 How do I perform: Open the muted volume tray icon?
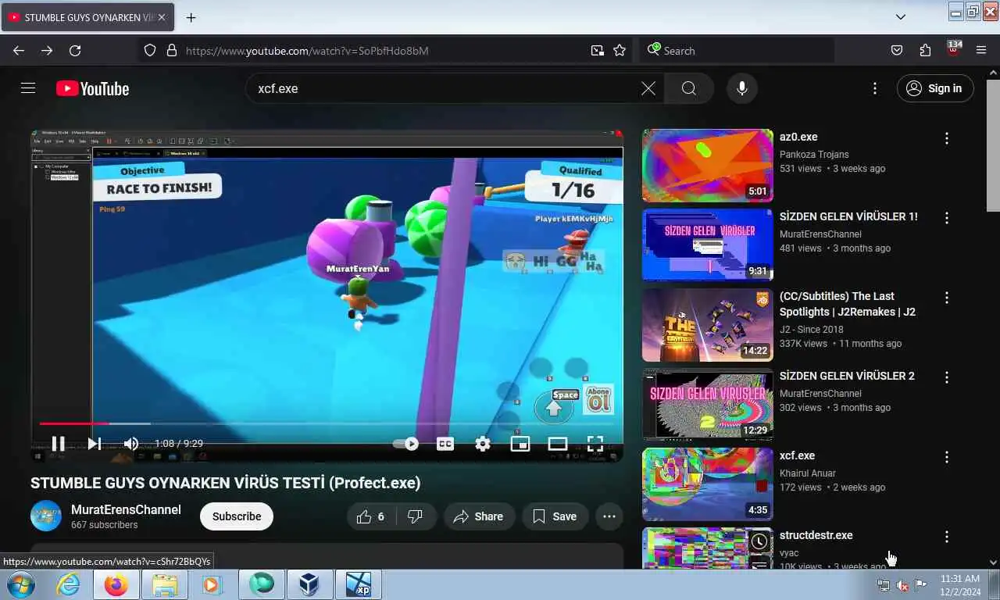tap(902, 585)
